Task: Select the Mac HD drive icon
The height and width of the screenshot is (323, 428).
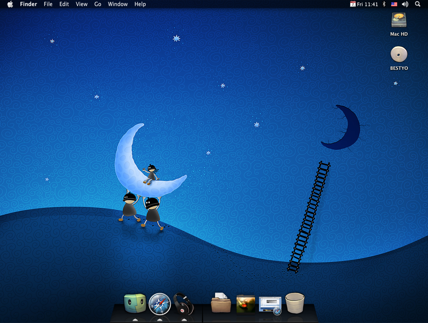Action: (x=399, y=20)
